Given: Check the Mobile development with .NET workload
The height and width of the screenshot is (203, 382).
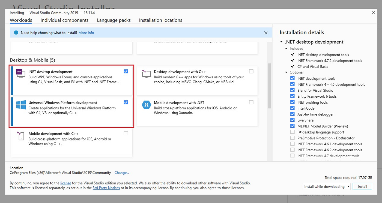Looking at the screenshot, I should coord(251,102).
